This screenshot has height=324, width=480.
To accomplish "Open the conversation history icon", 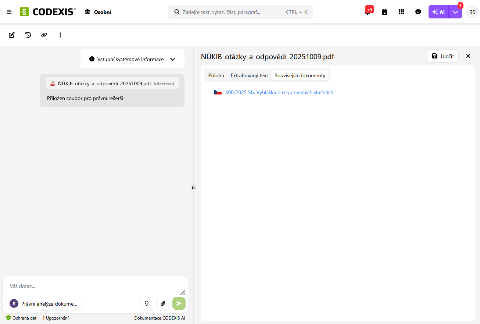I will click(28, 35).
